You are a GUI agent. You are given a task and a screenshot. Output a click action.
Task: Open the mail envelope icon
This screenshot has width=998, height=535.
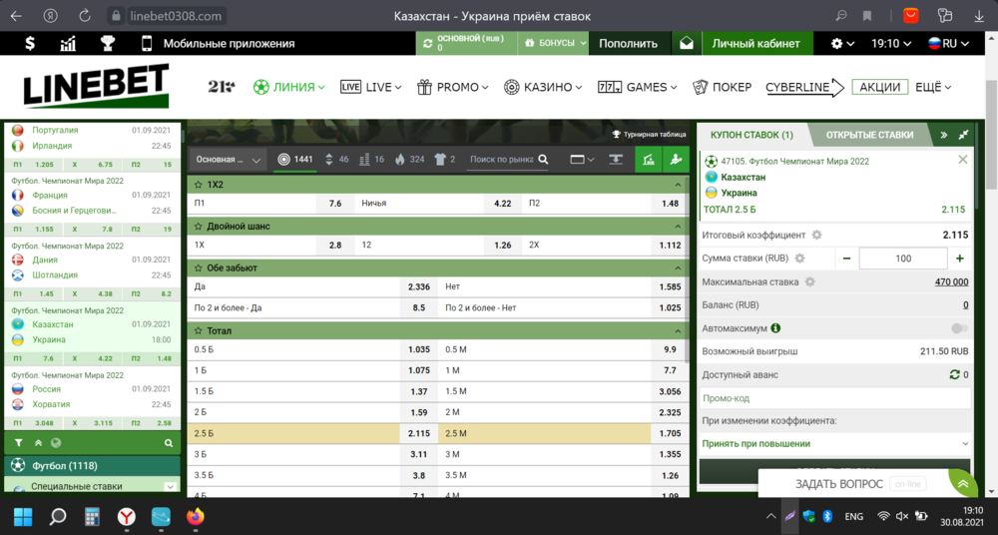(x=687, y=43)
